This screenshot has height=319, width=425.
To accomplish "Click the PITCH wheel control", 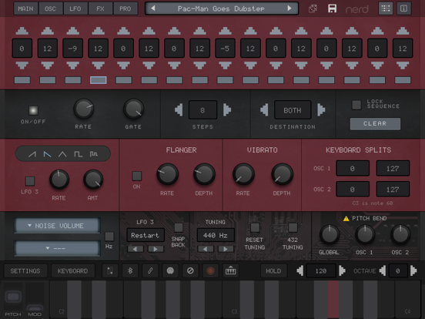I will coord(13,297).
